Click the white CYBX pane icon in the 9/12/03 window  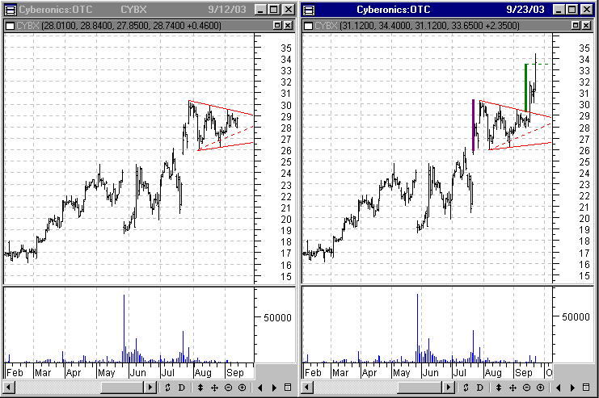click(11, 26)
